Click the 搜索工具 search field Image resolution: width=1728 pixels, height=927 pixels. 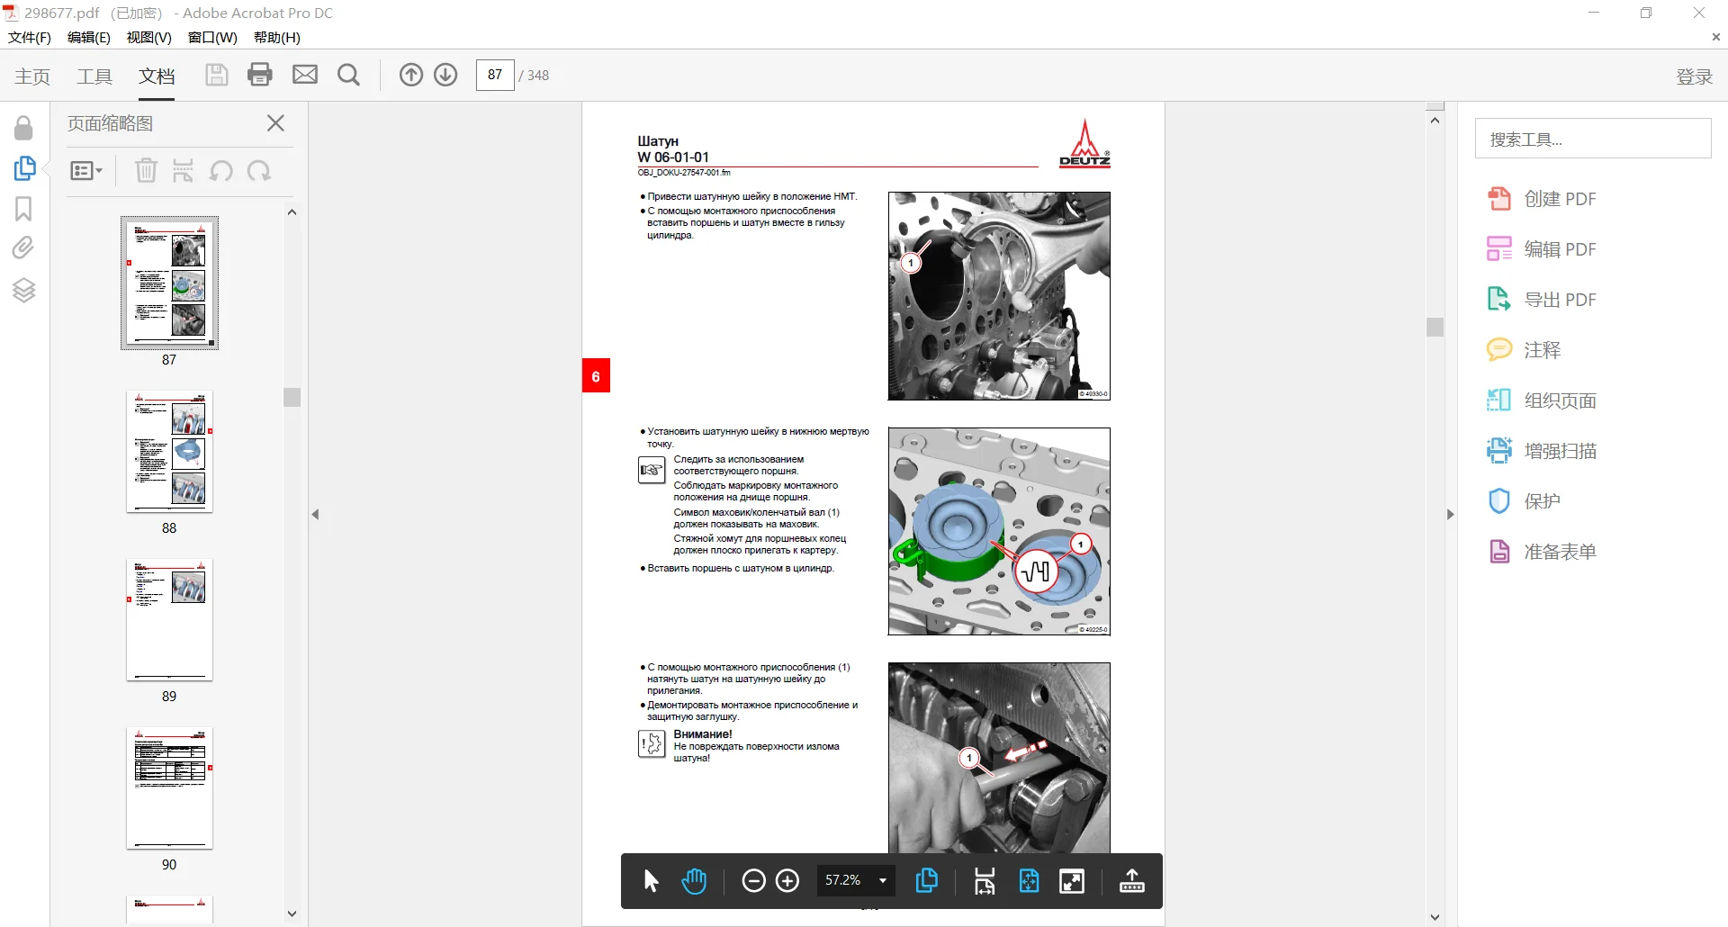(x=1593, y=139)
